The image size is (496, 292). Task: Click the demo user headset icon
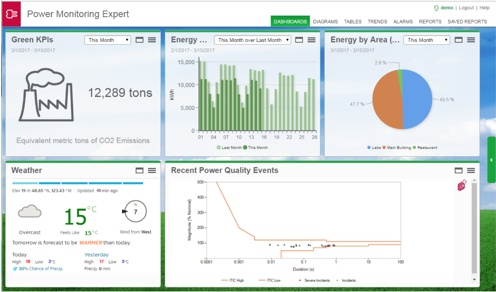(x=436, y=8)
